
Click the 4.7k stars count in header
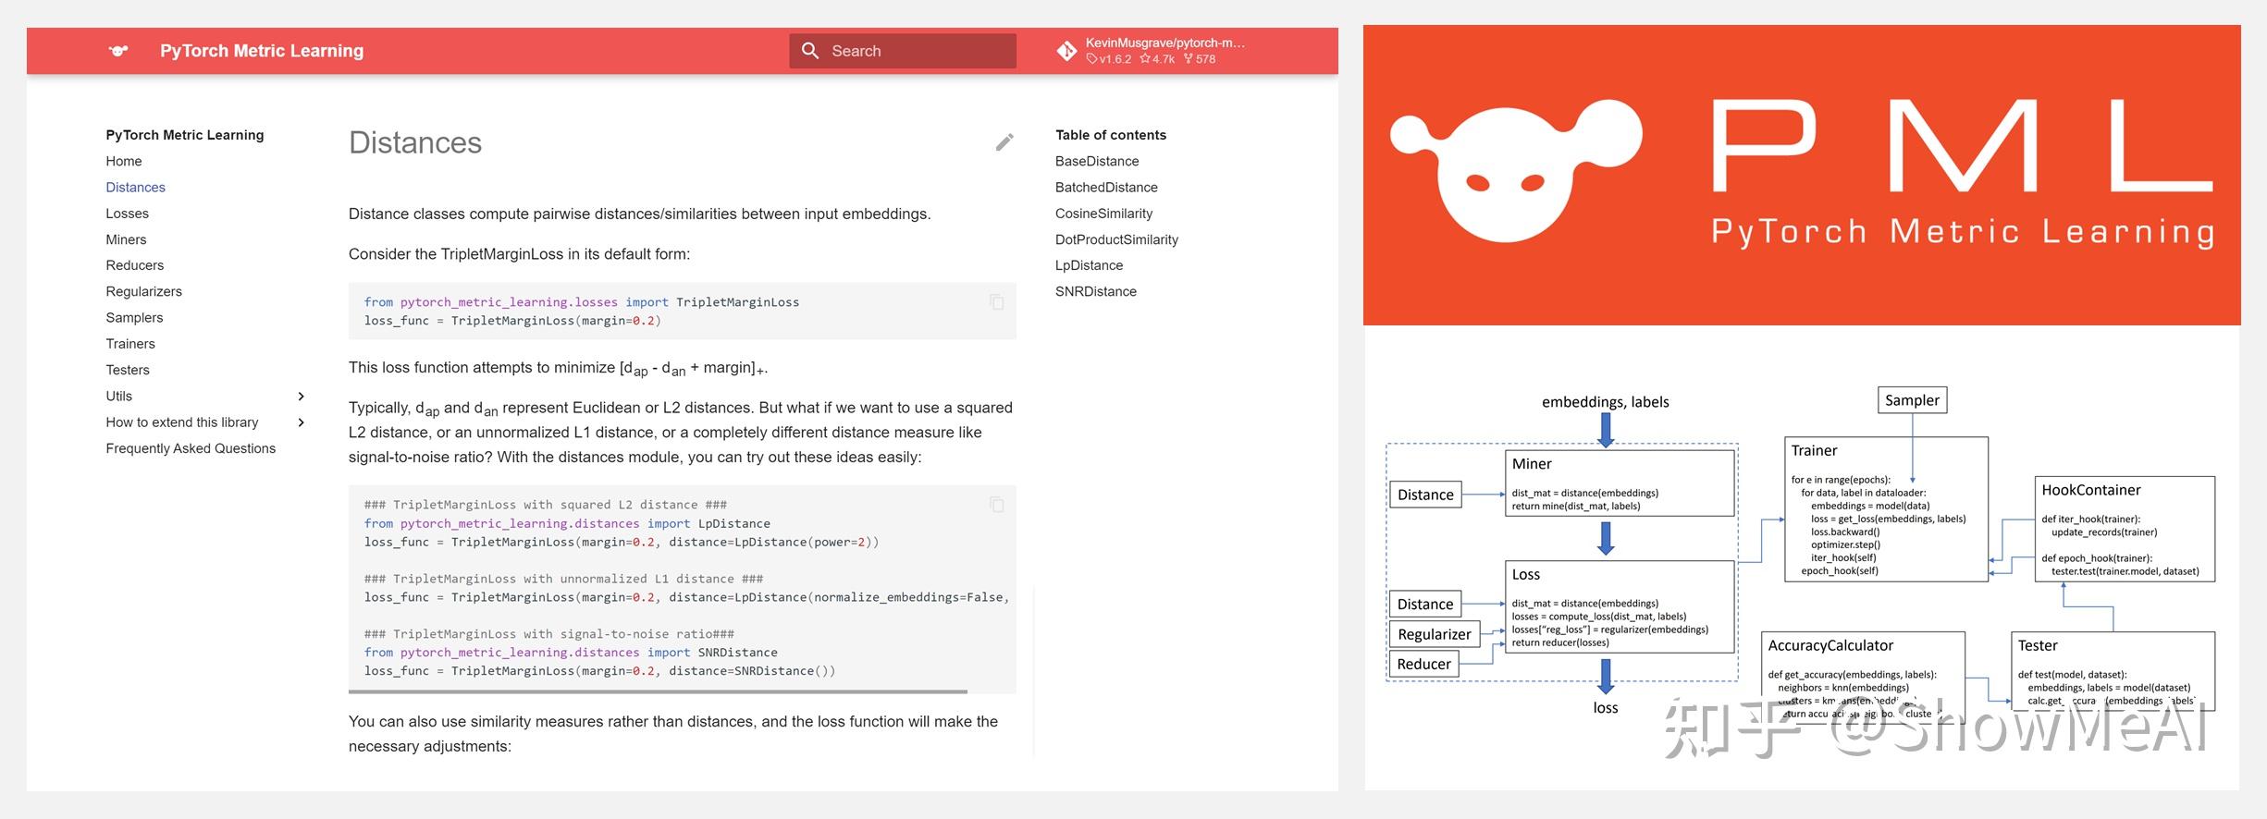[x=1157, y=59]
